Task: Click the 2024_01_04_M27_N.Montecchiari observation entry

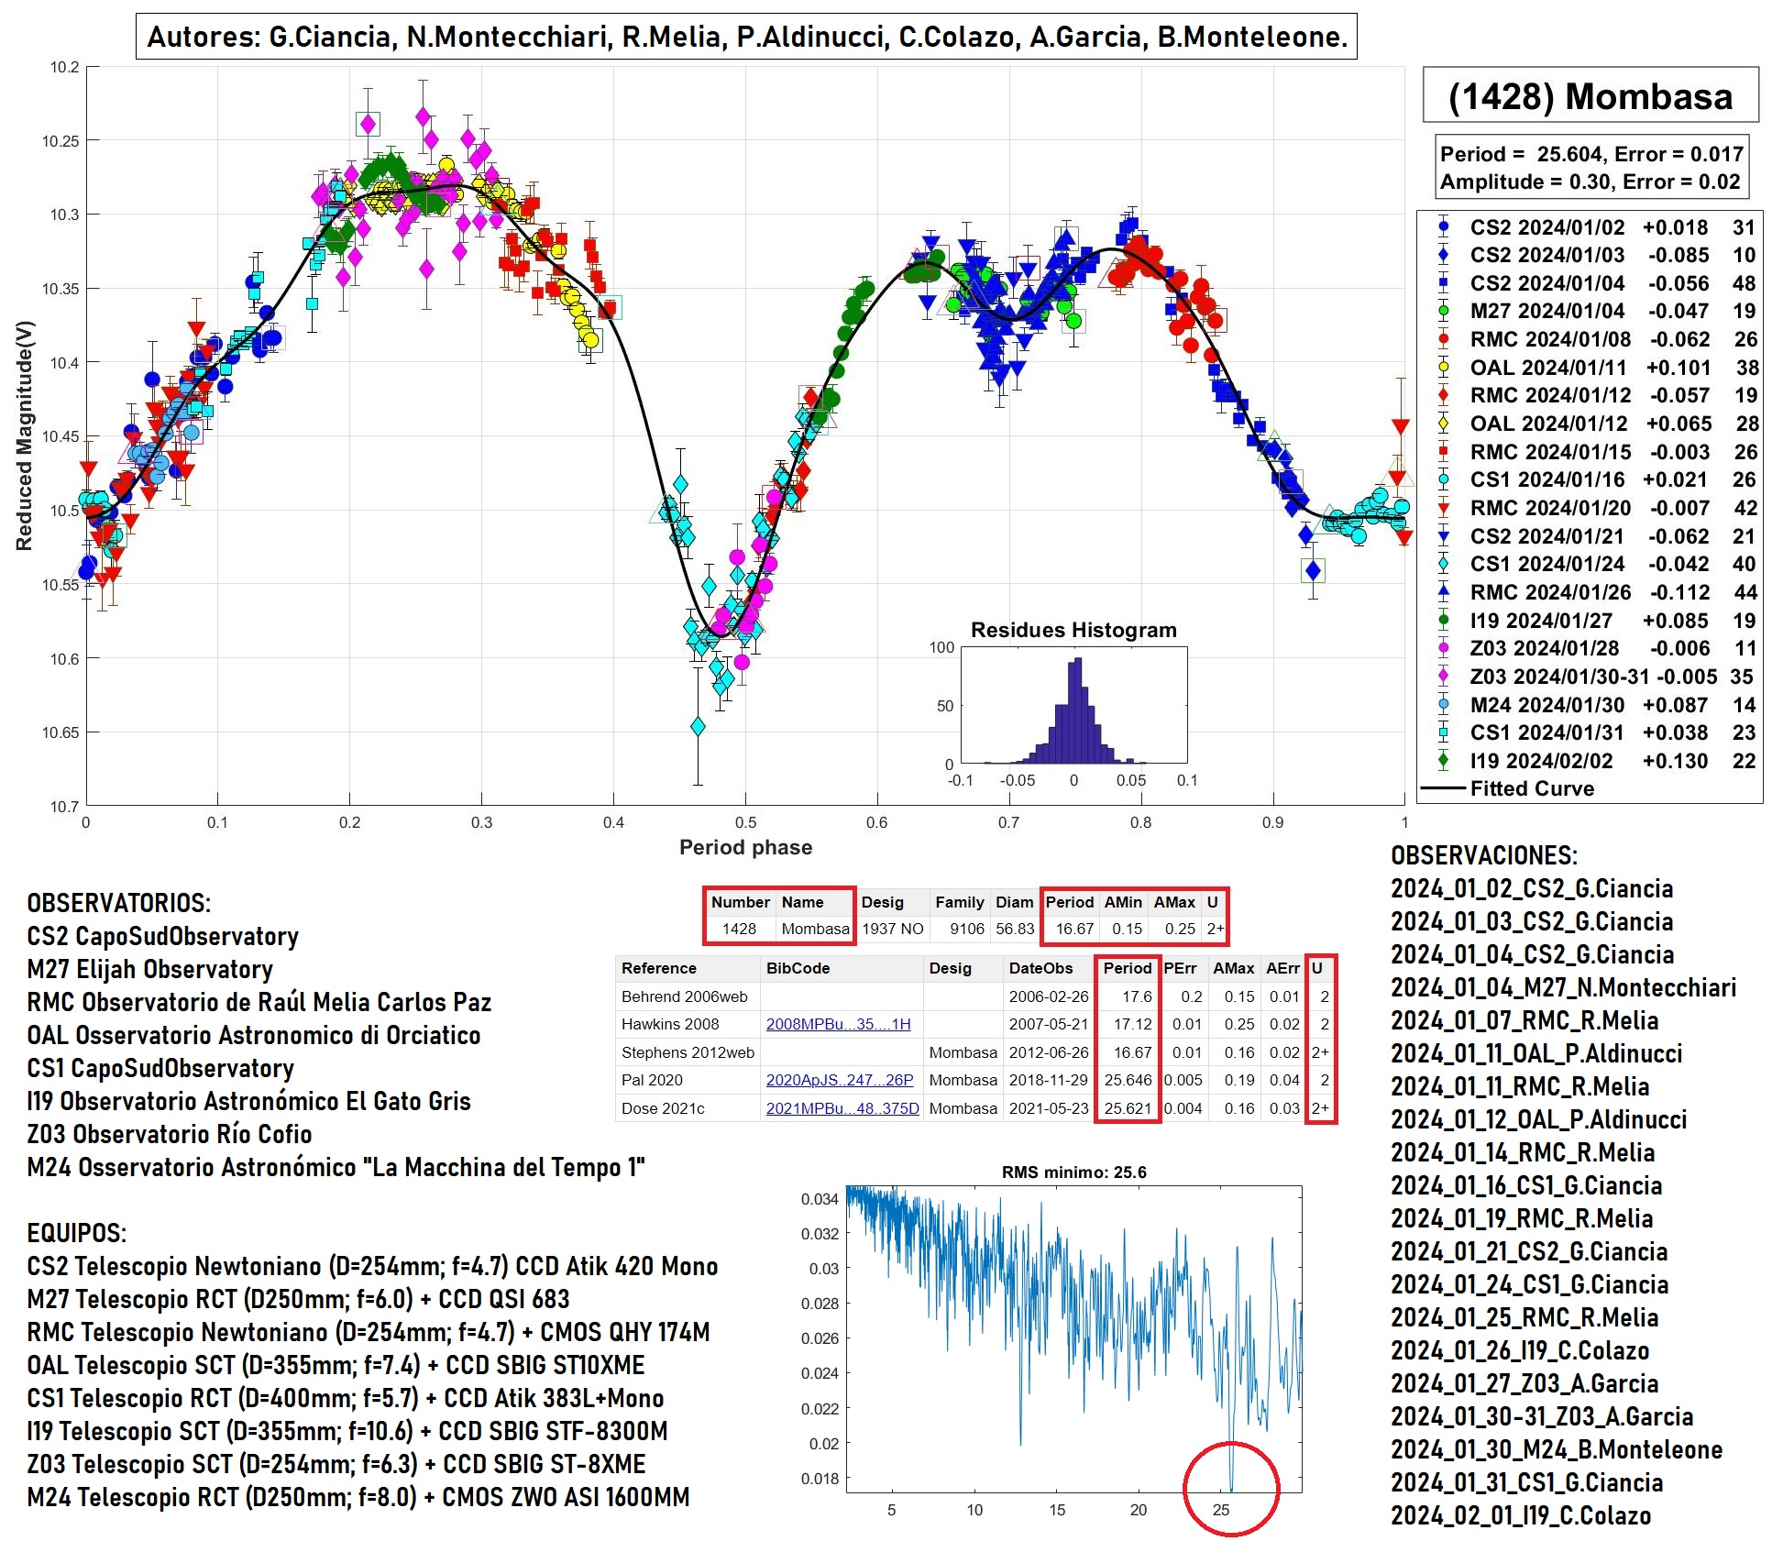Action: click(1564, 987)
